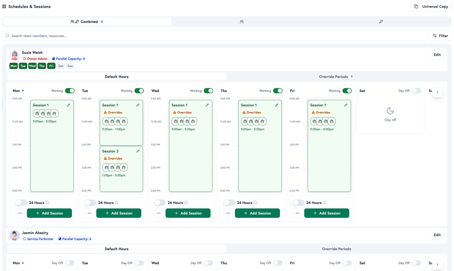Screen dimensions: 454x271
Task: Click the paw icons in Monday's Session 1
Action: point(46,113)
